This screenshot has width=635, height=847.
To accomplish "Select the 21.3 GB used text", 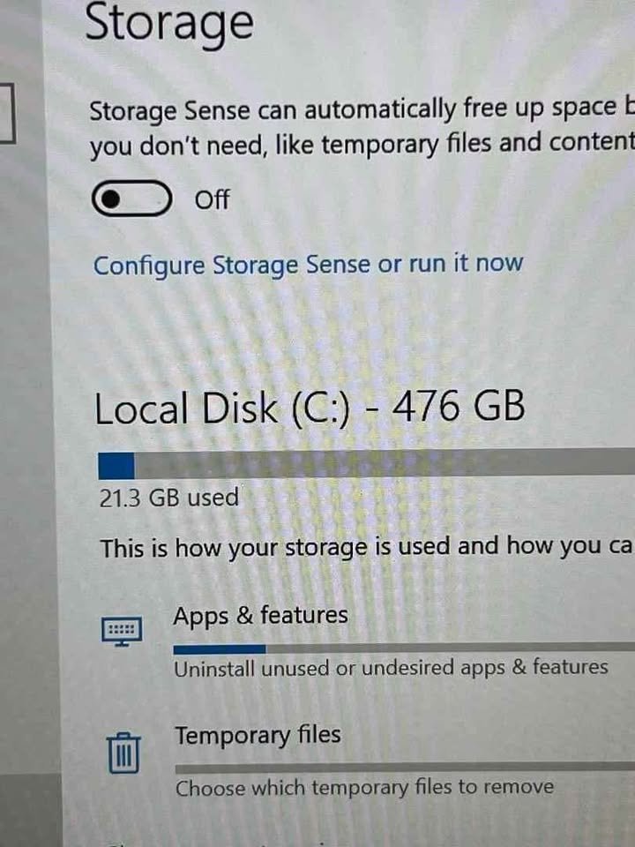I will [x=169, y=498].
